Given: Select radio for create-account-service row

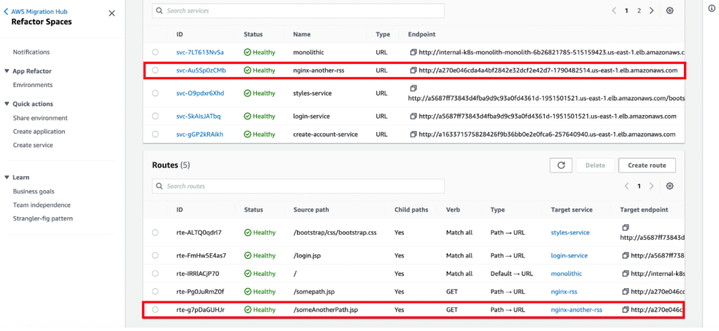Looking at the screenshot, I should [155, 134].
